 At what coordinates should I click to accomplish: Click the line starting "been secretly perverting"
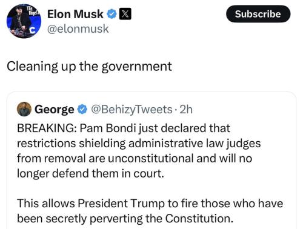(x=125, y=219)
